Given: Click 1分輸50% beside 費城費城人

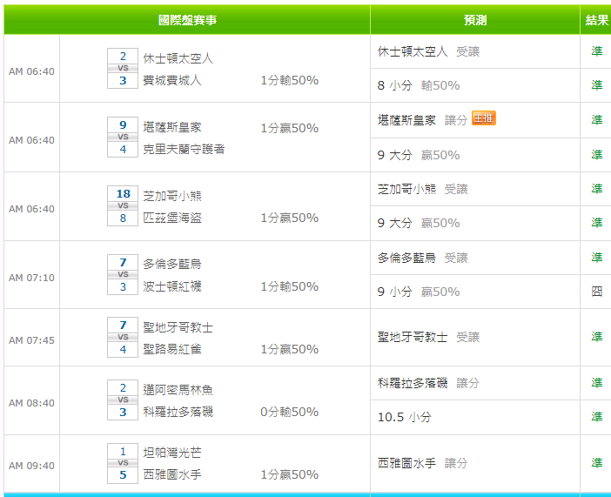Looking at the screenshot, I should [290, 80].
